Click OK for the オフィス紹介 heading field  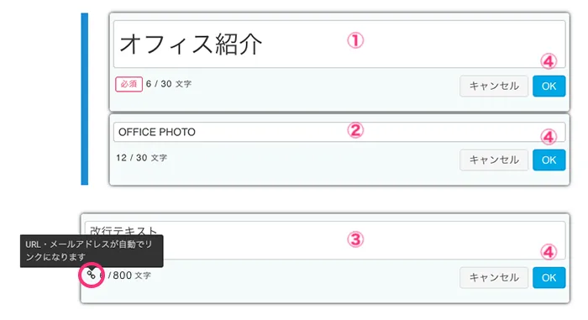click(x=549, y=86)
